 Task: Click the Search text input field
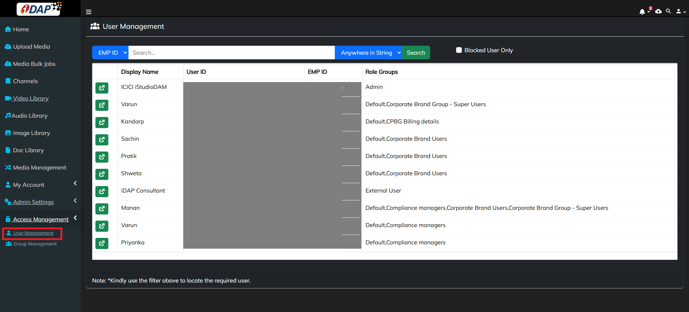(231, 53)
